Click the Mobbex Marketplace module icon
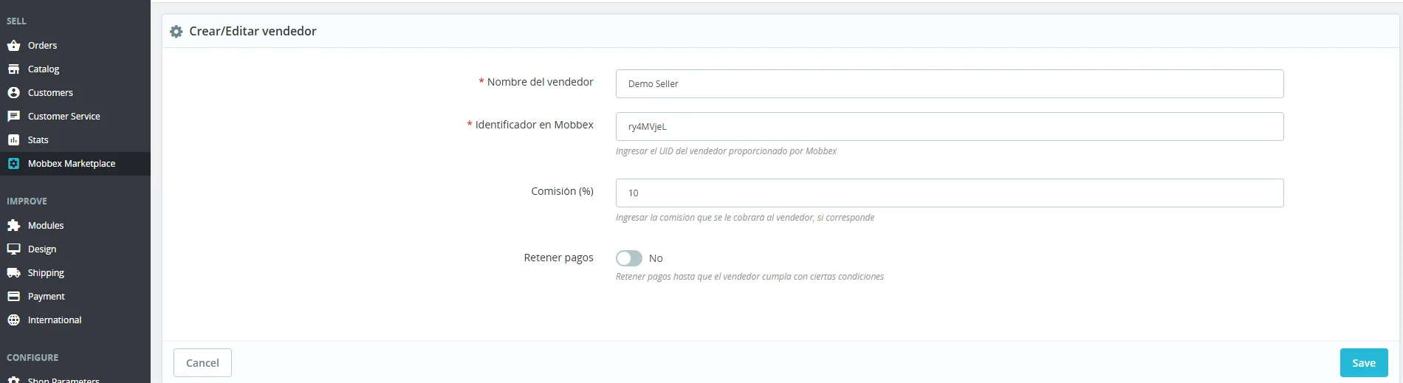 click(13, 164)
